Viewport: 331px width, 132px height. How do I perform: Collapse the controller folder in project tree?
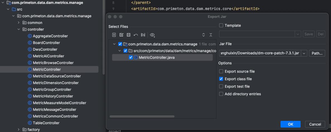(x=19, y=29)
